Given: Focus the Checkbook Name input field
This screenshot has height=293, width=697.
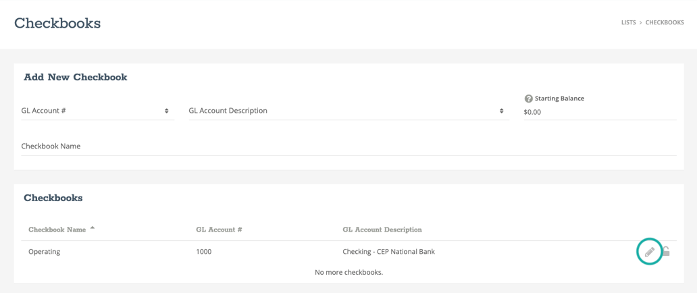Looking at the screenshot, I should (x=348, y=146).
